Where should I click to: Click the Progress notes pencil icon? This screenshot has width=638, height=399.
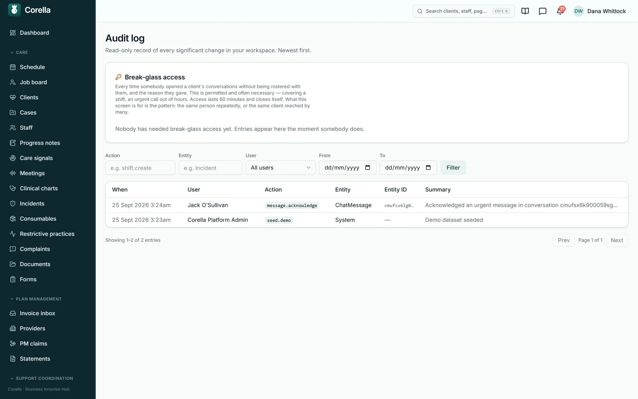click(13, 143)
